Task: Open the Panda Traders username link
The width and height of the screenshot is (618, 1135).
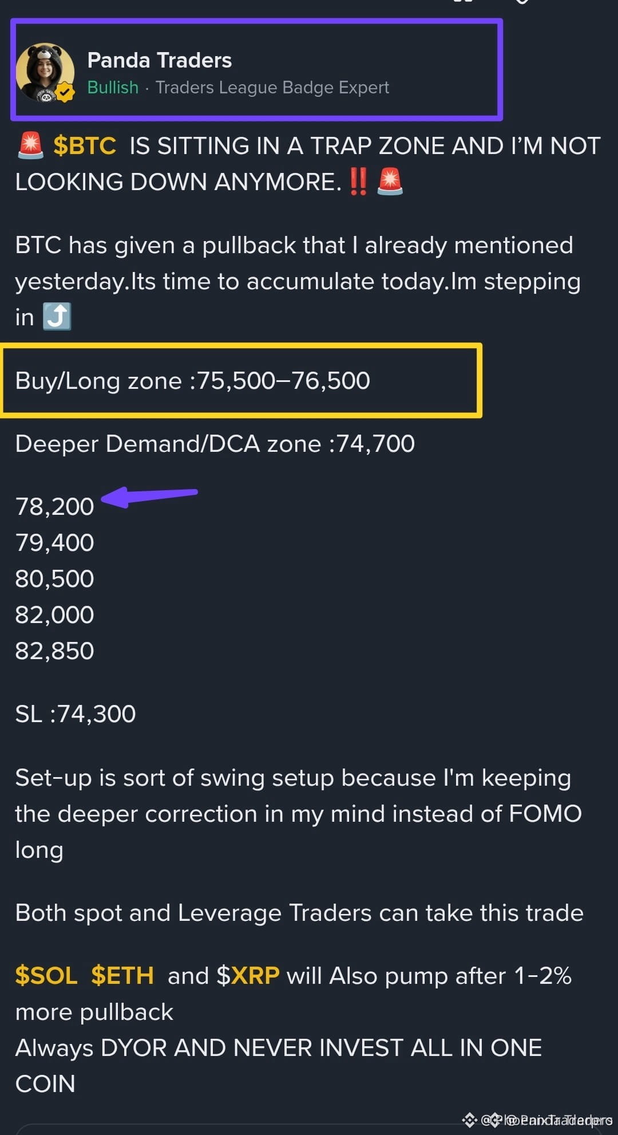Action: tap(160, 60)
